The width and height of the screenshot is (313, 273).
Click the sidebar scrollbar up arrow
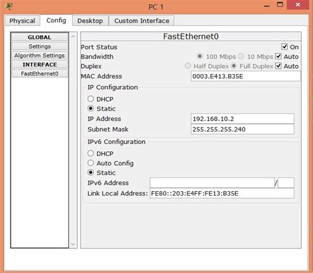tap(73, 36)
